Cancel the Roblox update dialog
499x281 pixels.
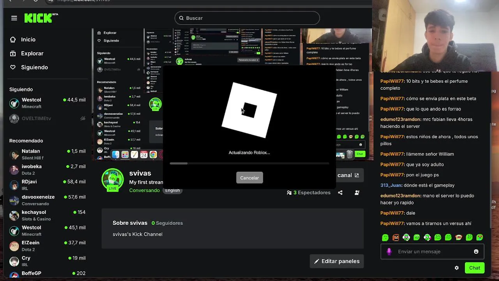(249, 178)
